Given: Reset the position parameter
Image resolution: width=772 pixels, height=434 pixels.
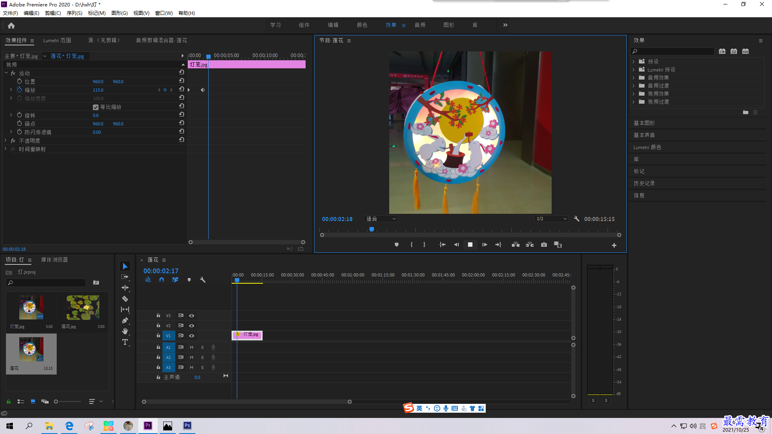Looking at the screenshot, I should (x=182, y=81).
